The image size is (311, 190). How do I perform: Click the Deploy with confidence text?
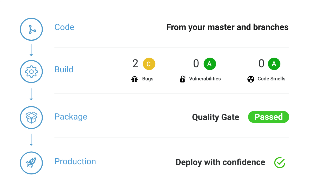220,162
